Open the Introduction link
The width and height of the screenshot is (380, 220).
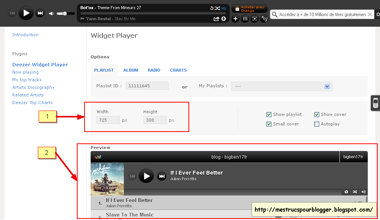point(25,35)
